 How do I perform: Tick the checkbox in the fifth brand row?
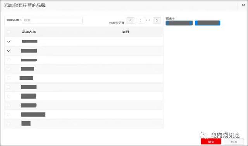pos(9,78)
